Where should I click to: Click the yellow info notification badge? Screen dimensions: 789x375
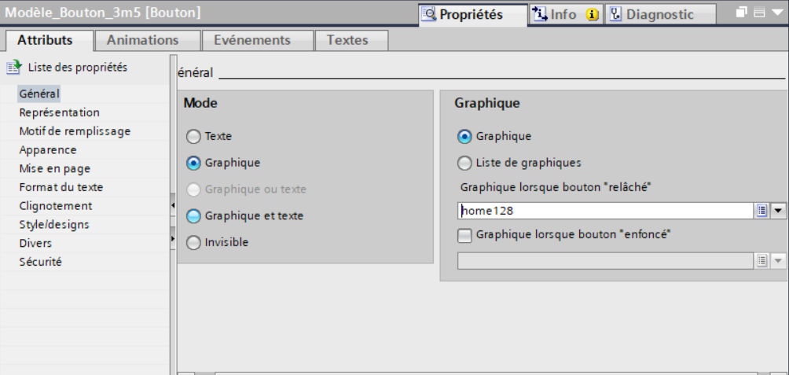coord(592,14)
